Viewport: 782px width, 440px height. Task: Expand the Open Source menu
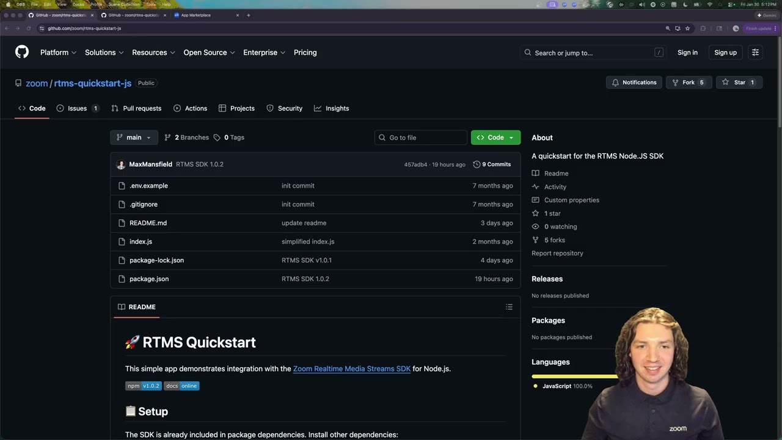209,53
